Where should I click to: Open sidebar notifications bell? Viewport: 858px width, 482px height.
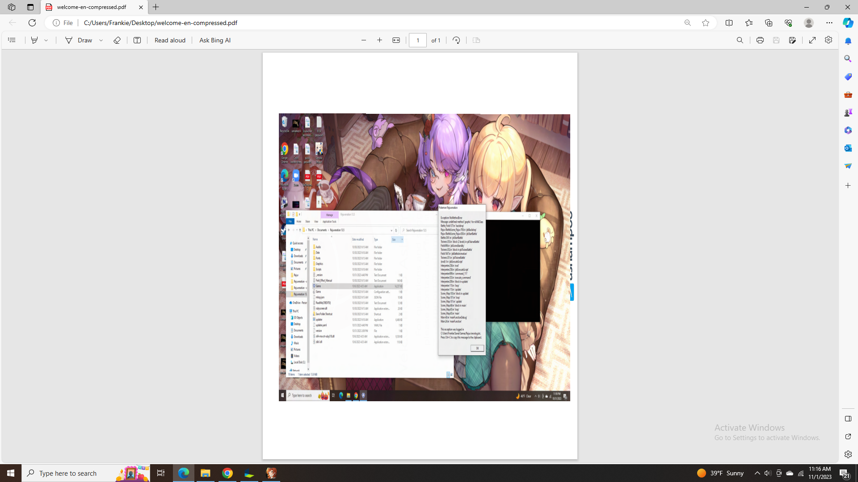click(x=848, y=41)
